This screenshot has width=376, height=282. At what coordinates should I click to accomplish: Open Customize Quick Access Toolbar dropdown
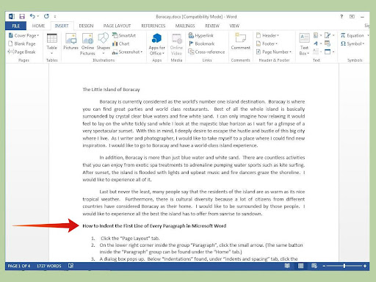(x=55, y=17)
